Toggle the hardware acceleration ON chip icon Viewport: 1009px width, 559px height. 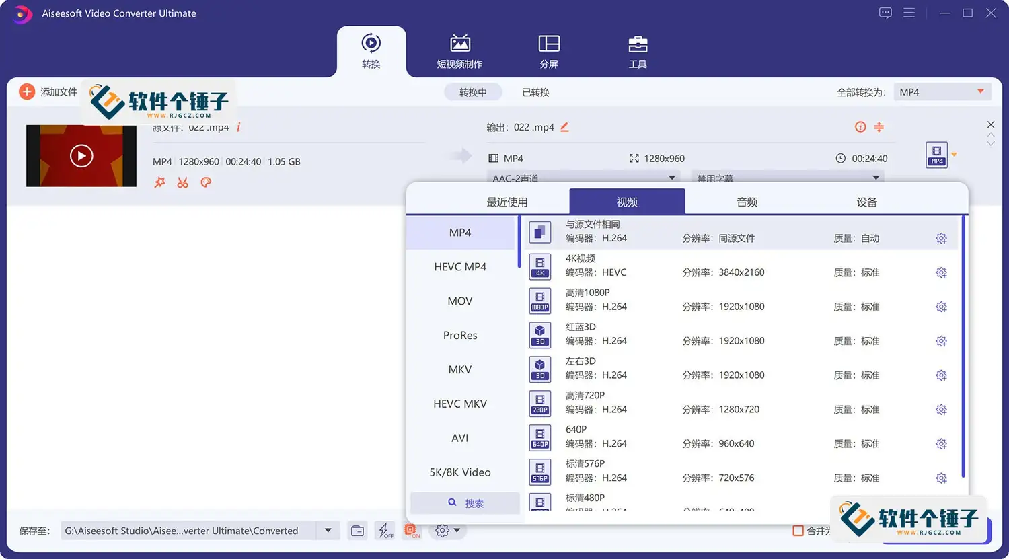411,530
